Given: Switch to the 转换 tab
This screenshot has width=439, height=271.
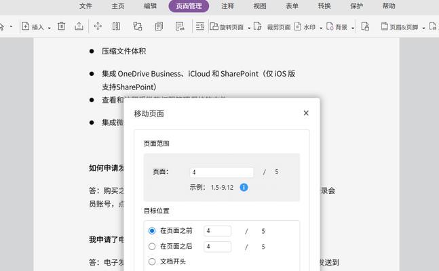Looking at the screenshot, I should point(324,6).
